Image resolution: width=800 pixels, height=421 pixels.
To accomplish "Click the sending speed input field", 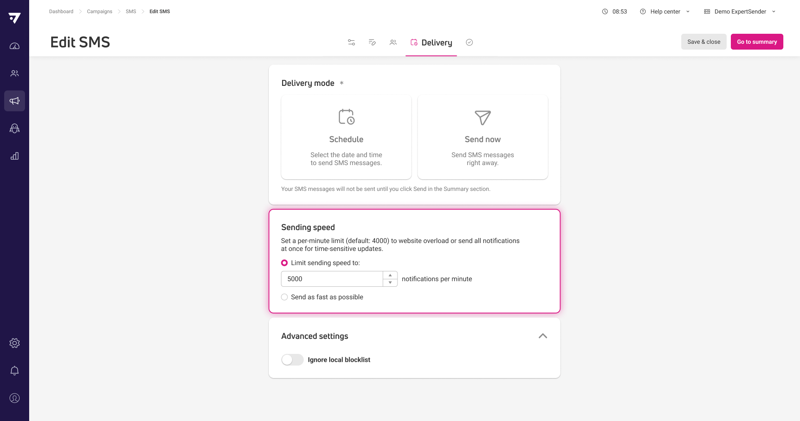I will point(332,279).
